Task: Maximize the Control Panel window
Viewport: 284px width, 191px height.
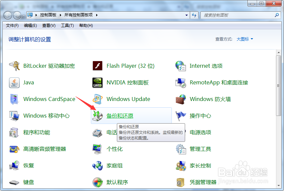Action: coord(261,3)
